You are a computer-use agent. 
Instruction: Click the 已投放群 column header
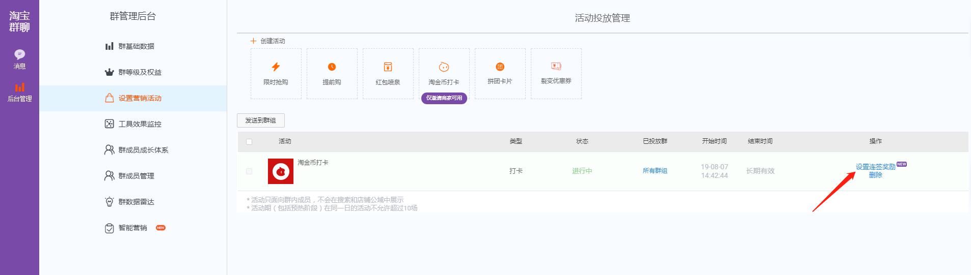pyautogui.click(x=655, y=141)
